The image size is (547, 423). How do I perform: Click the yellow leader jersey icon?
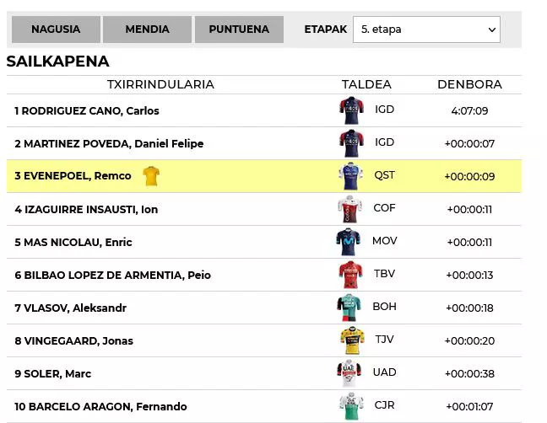coord(151,176)
